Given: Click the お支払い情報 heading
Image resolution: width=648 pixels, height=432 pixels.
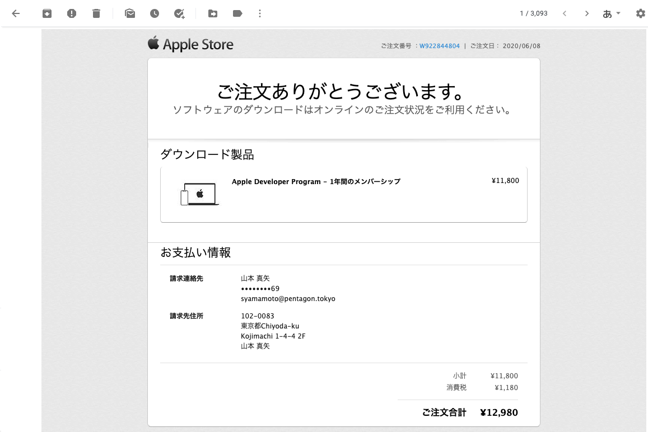Looking at the screenshot, I should coord(195,252).
